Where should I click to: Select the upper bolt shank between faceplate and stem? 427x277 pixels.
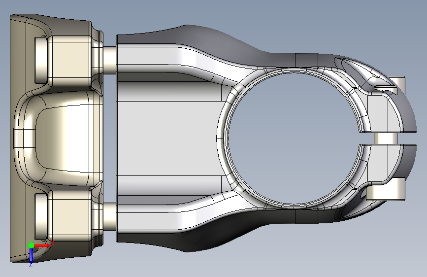click(110, 60)
